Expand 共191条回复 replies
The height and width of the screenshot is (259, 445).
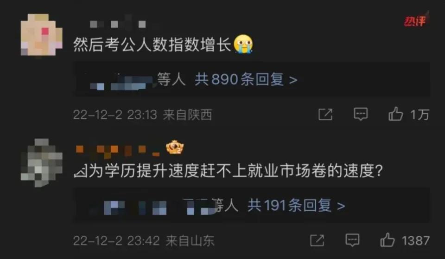pyautogui.click(x=296, y=205)
